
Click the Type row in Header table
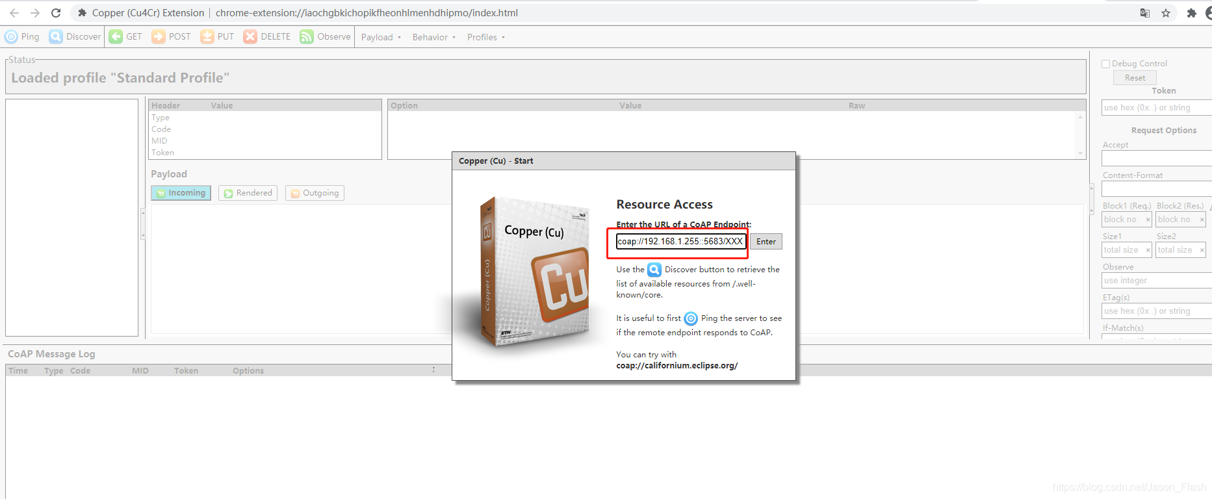pyautogui.click(x=264, y=118)
